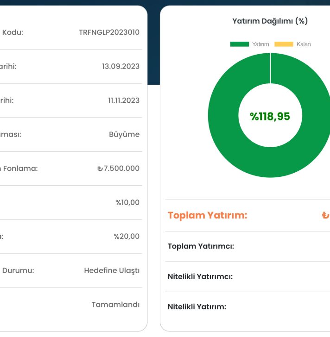
Task: Select the code TRFNGLP2023010
Action: pos(109,32)
